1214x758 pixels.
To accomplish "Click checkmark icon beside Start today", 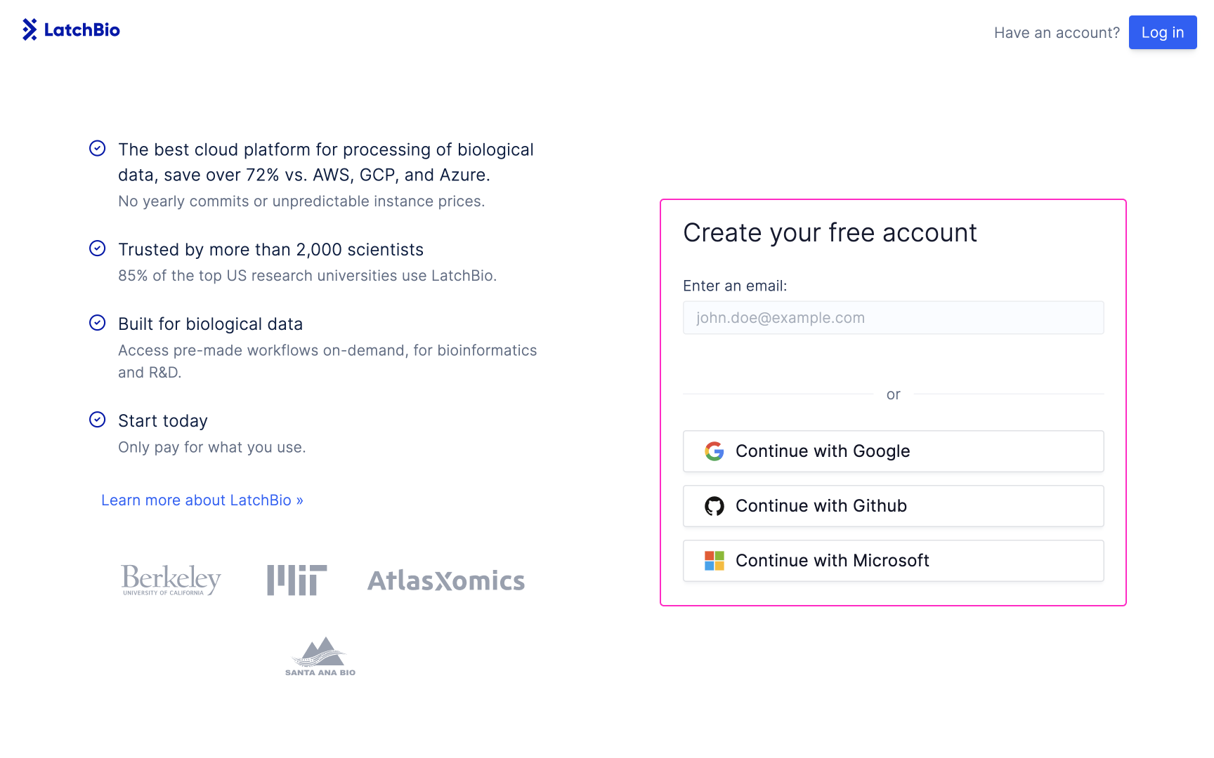I will point(98,420).
